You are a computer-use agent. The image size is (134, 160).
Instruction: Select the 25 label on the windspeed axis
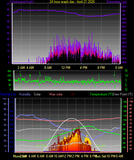tap(8, 33)
